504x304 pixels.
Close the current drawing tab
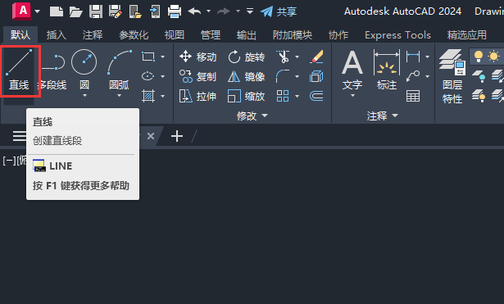pos(151,136)
